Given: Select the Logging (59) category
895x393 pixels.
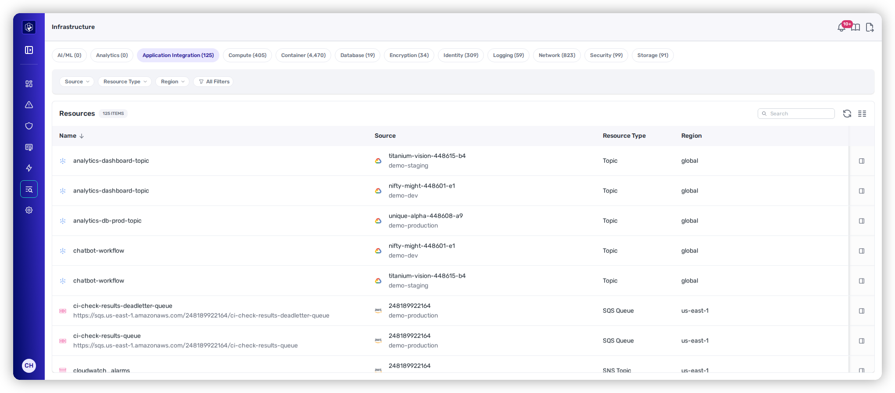Looking at the screenshot, I should point(508,55).
